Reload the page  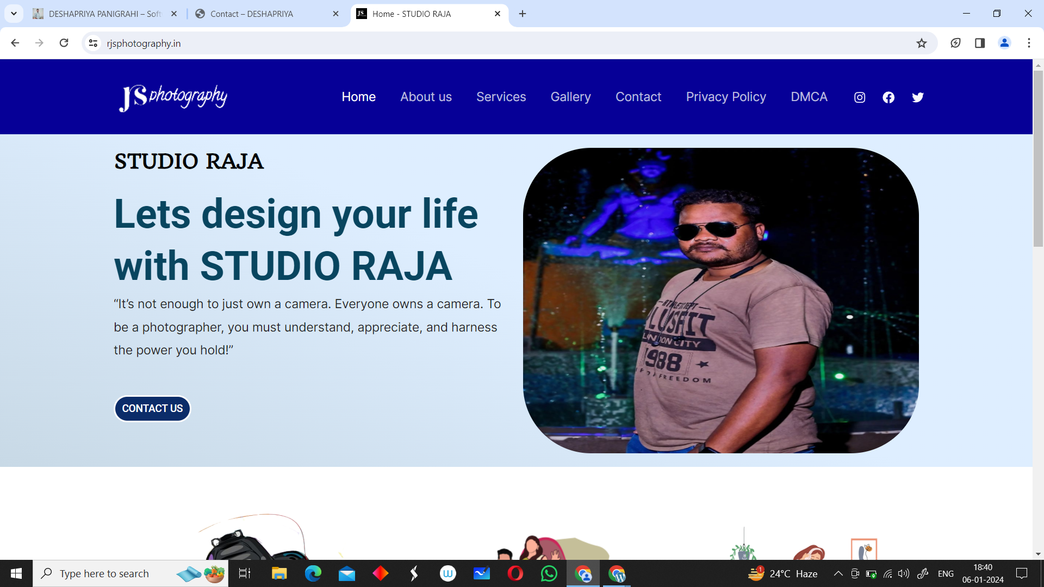(x=64, y=43)
